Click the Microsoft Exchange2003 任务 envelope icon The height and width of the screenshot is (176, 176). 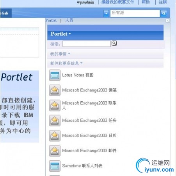[x=55, y=120]
